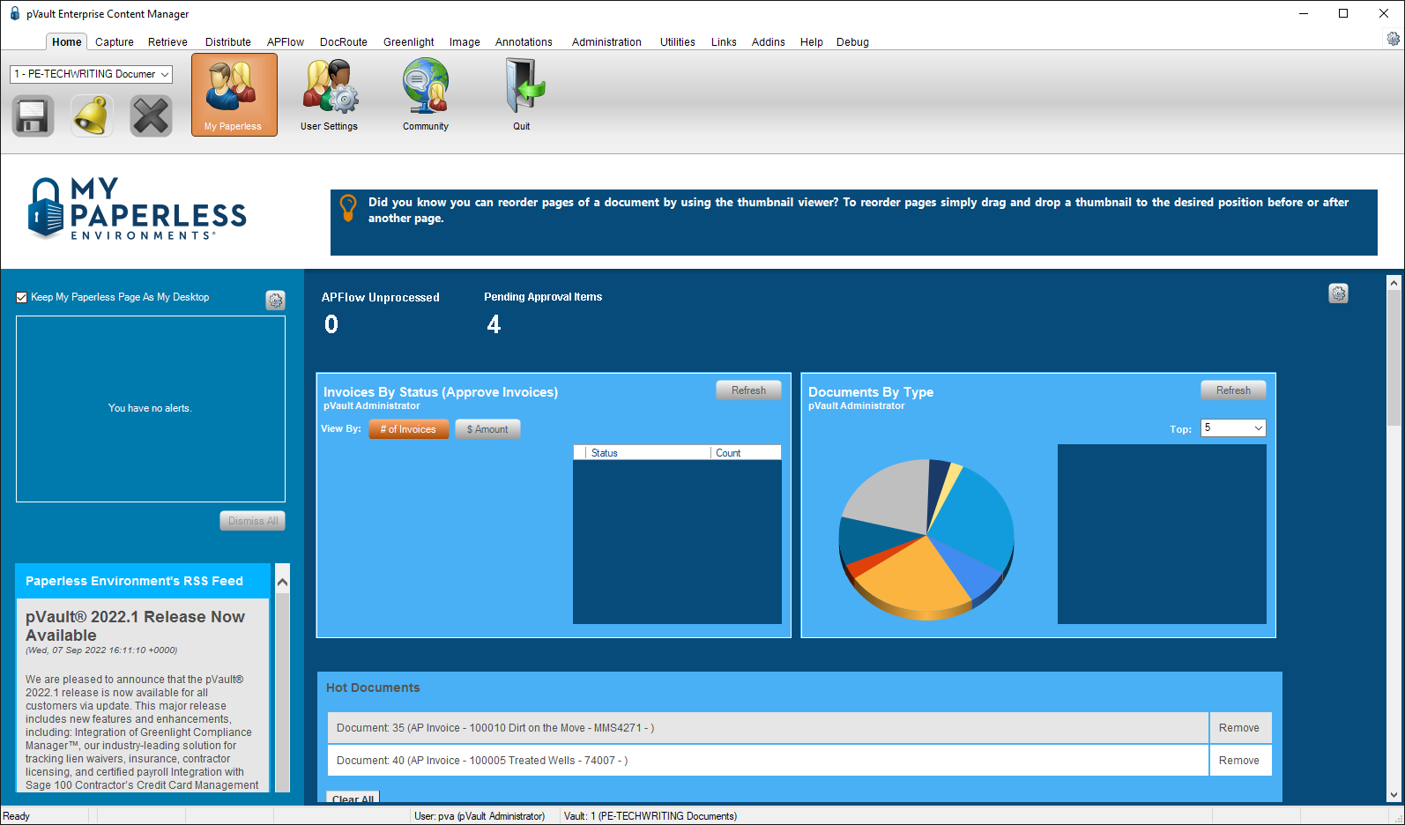Click the yellow bell alerts icon
Image resolution: width=1405 pixels, height=825 pixels.
coord(92,115)
